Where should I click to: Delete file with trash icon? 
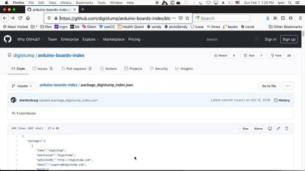286,129
